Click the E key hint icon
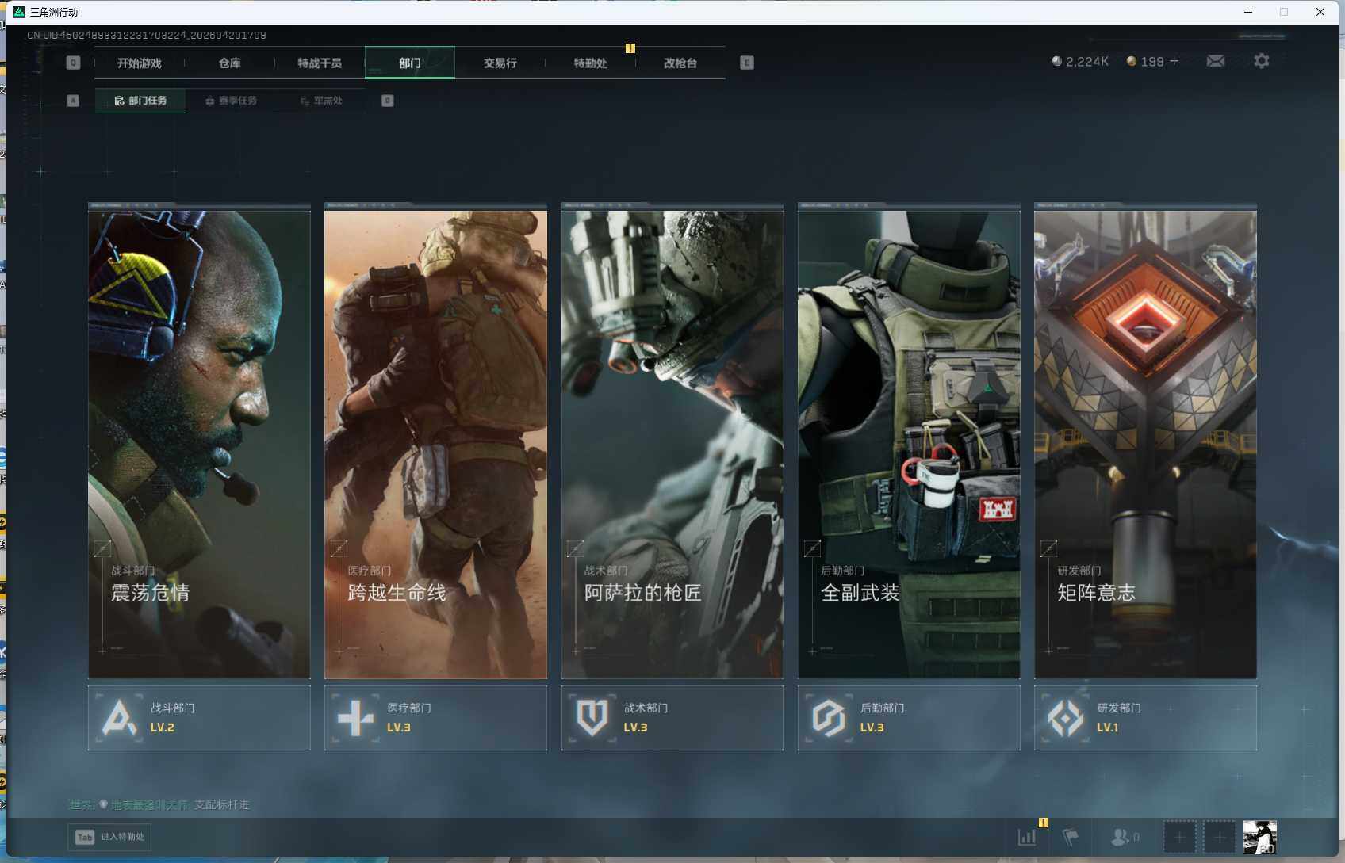The image size is (1345, 863). pyautogui.click(x=747, y=63)
